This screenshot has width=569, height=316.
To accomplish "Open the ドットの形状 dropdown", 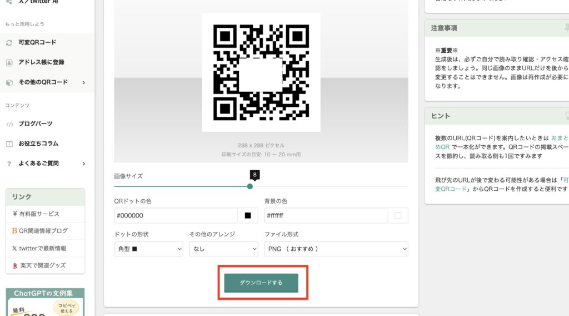I will [x=148, y=249].
